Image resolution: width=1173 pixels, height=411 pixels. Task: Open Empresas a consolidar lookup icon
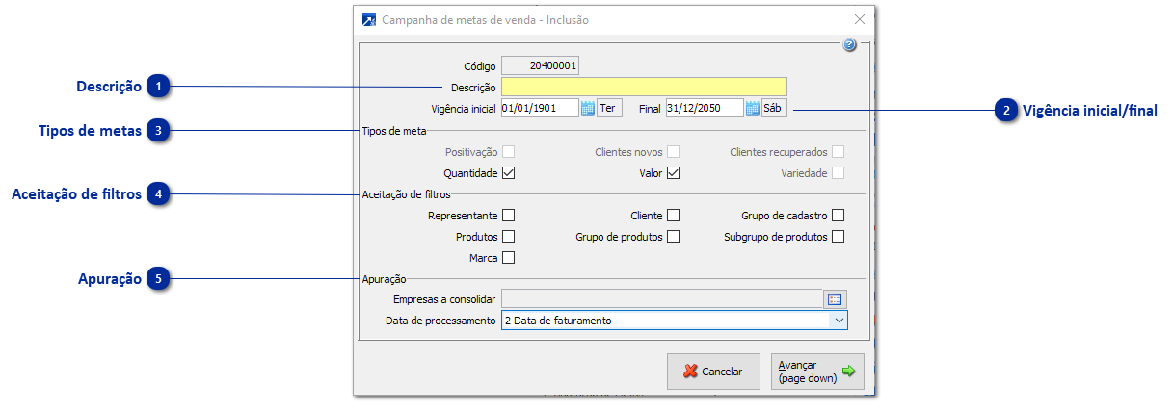click(x=835, y=299)
